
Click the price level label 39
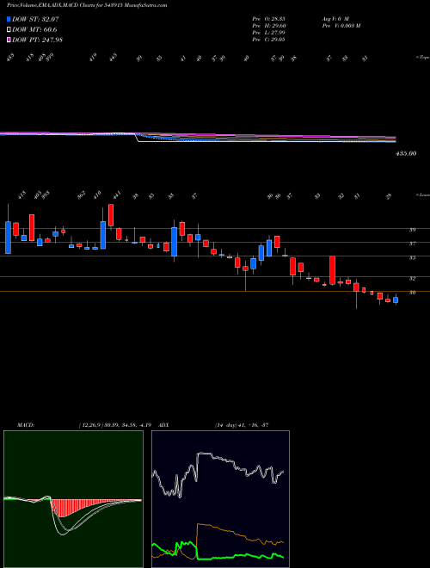(412, 230)
